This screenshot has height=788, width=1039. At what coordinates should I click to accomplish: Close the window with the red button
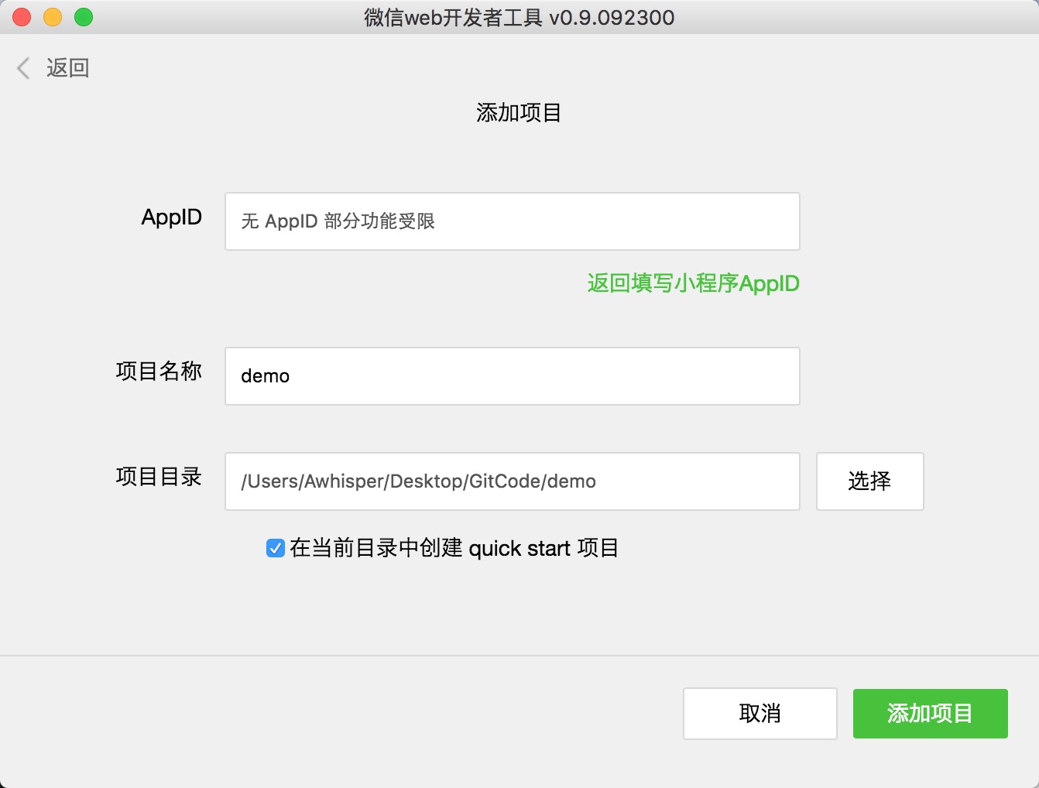coord(22,17)
